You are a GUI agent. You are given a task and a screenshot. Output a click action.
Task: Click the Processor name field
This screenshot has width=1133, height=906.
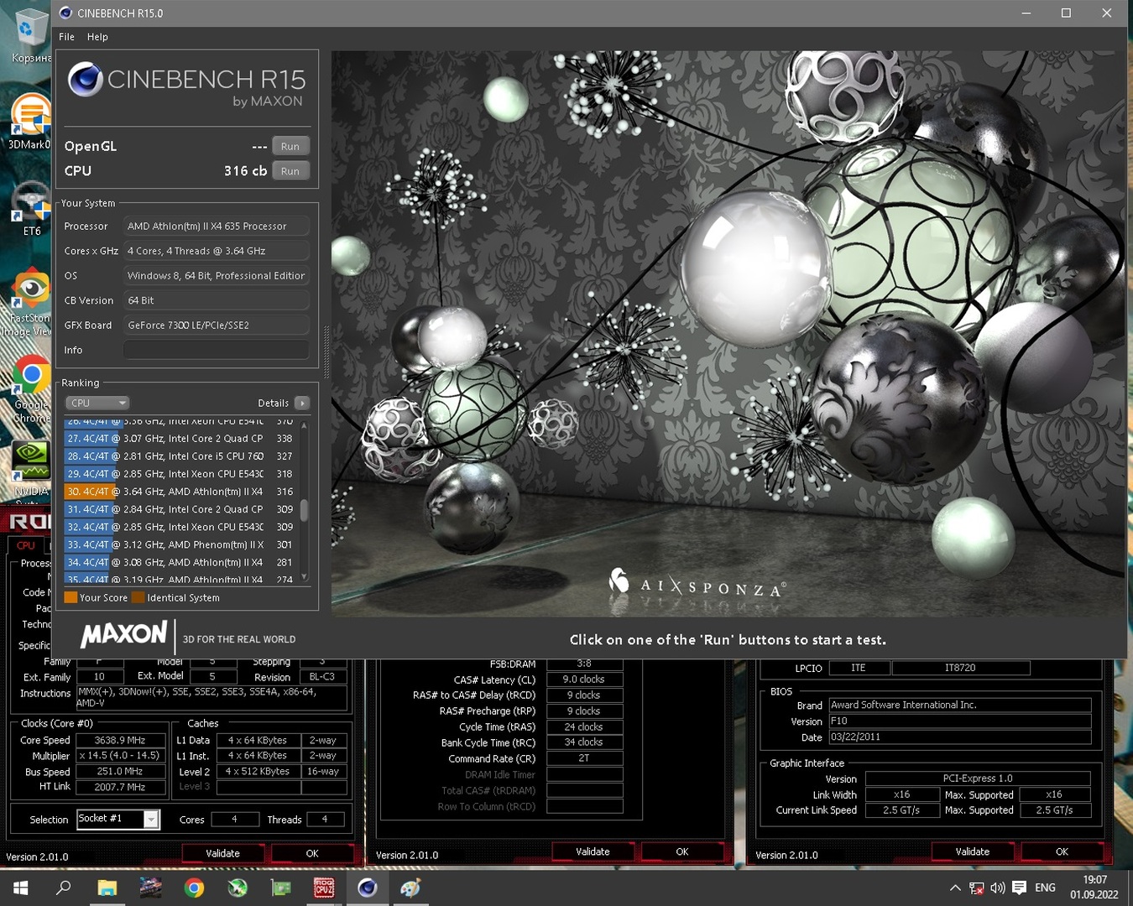pos(217,226)
